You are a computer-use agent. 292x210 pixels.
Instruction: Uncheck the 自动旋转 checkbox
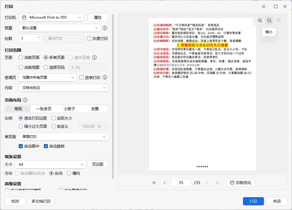[46, 146]
